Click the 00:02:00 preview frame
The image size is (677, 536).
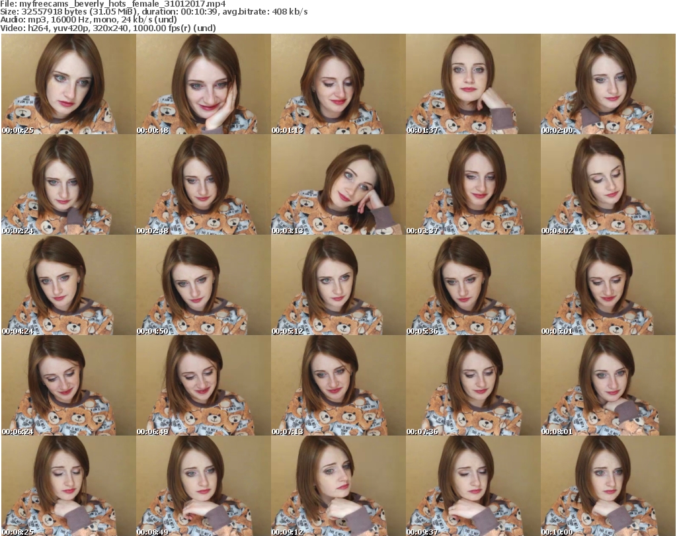point(608,85)
